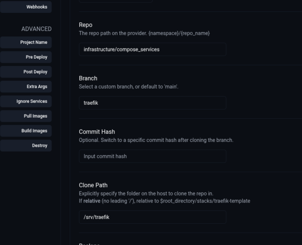Click the Clone Path section heading
Screen dimensions: 302x245
coord(93,185)
